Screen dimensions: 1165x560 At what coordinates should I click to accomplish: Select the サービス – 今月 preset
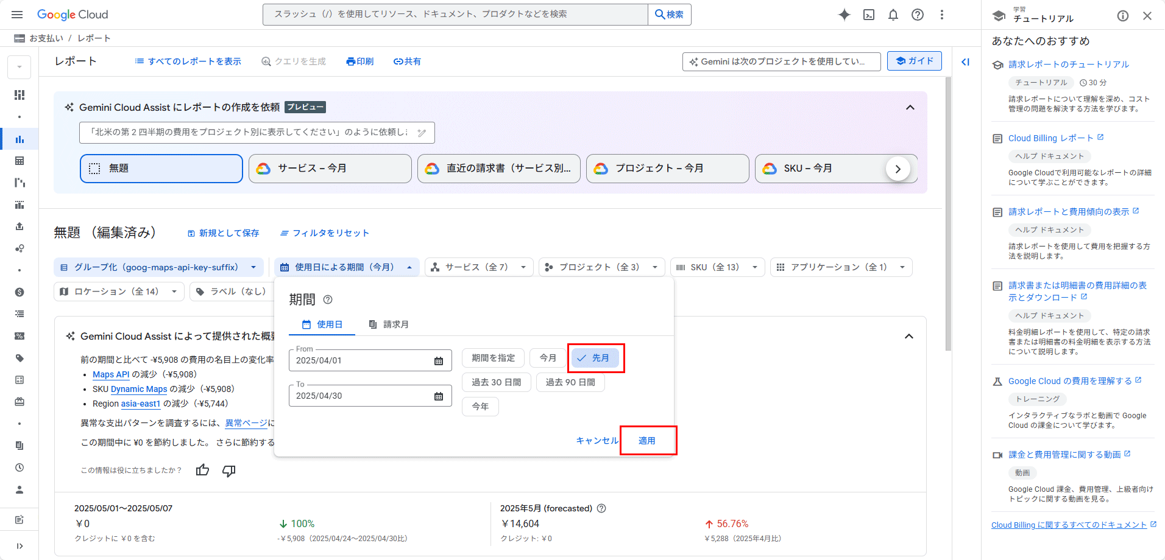pyautogui.click(x=330, y=169)
